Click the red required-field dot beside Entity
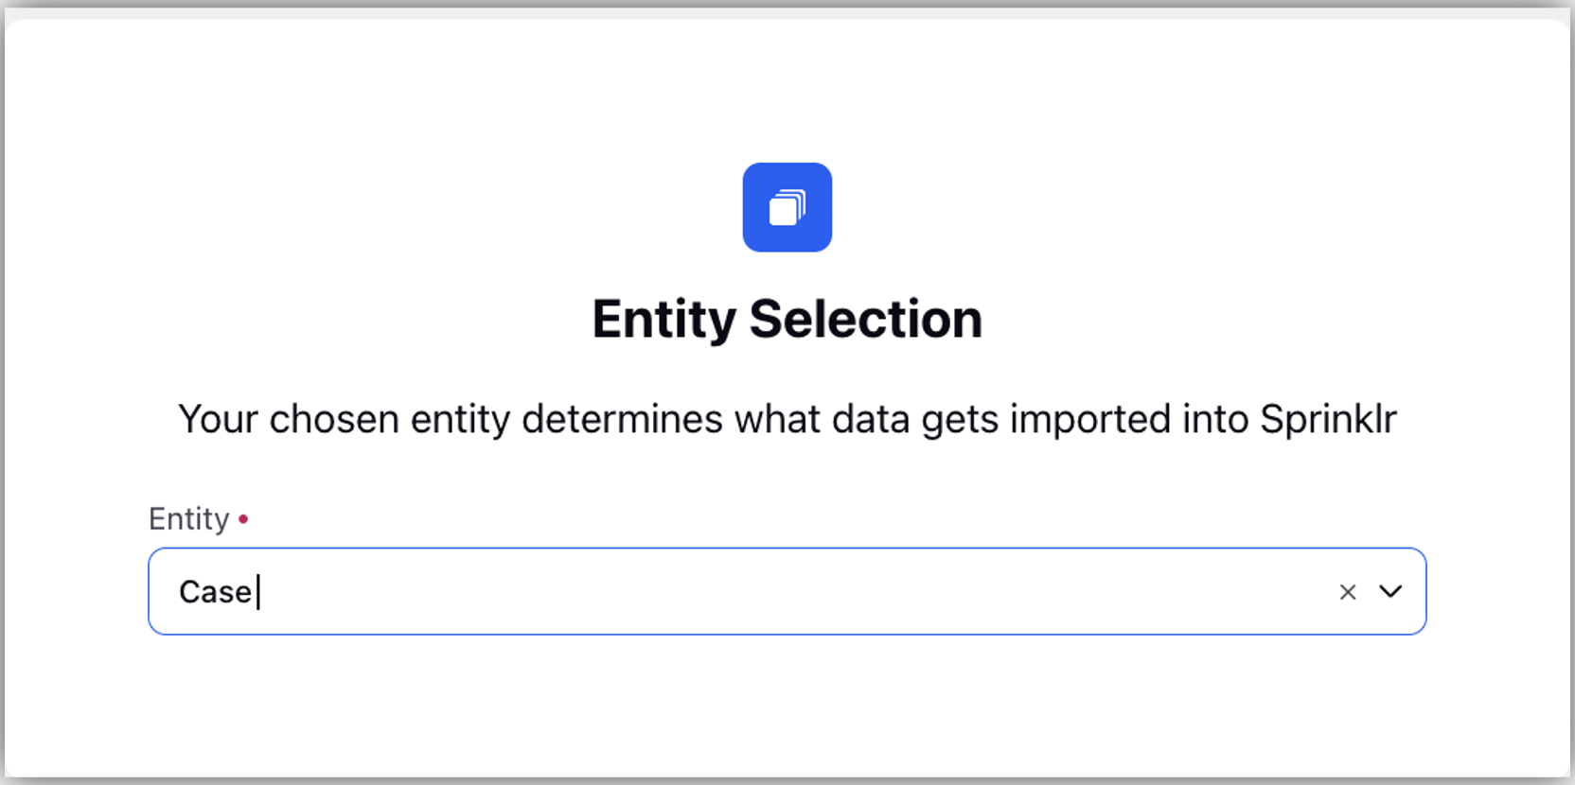 coord(243,518)
